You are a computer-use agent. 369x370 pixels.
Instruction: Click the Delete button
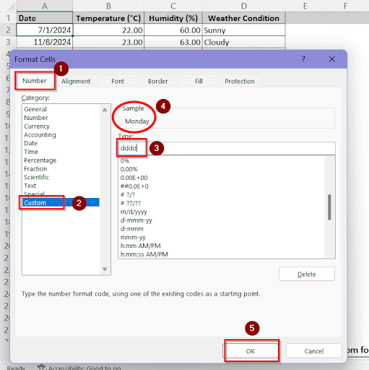coord(307,274)
